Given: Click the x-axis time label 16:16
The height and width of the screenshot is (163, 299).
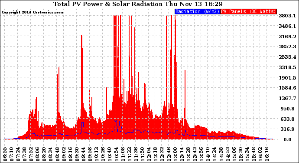Looking at the screenshot, I should click(267, 155).
